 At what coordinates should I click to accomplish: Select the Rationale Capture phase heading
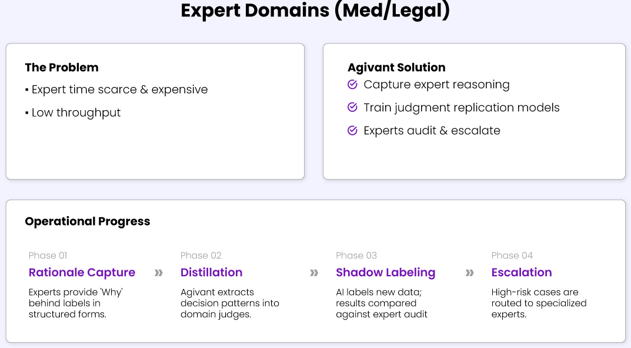pos(82,273)
